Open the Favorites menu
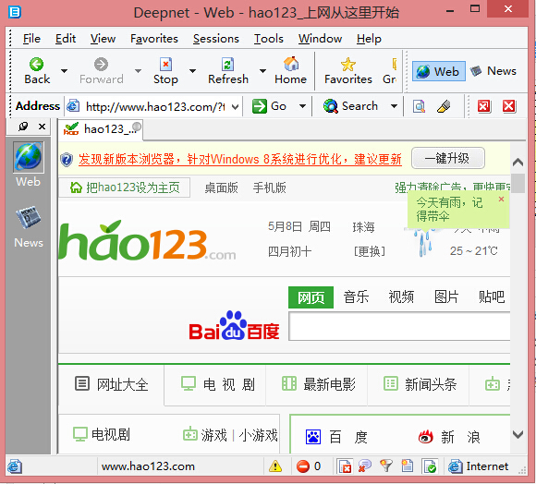The image size is (536, 484). tap(154, 39)
